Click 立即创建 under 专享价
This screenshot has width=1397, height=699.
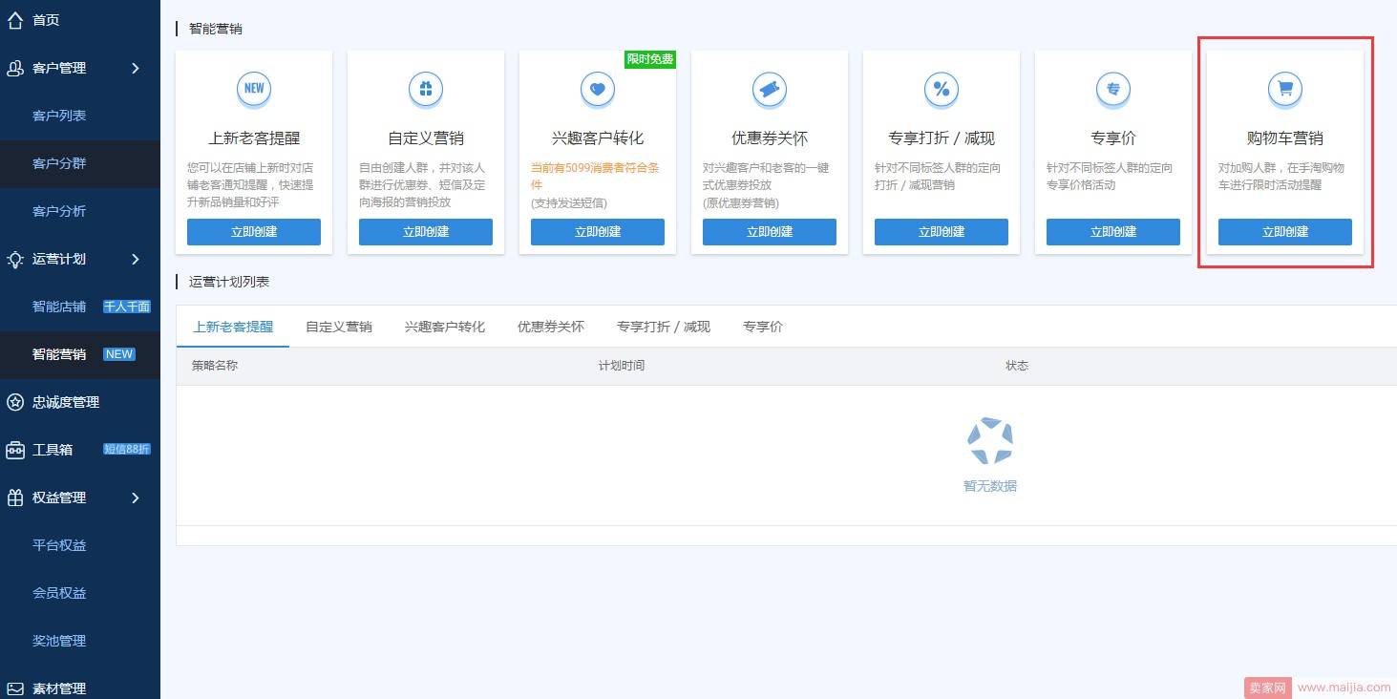point(1113,232)
